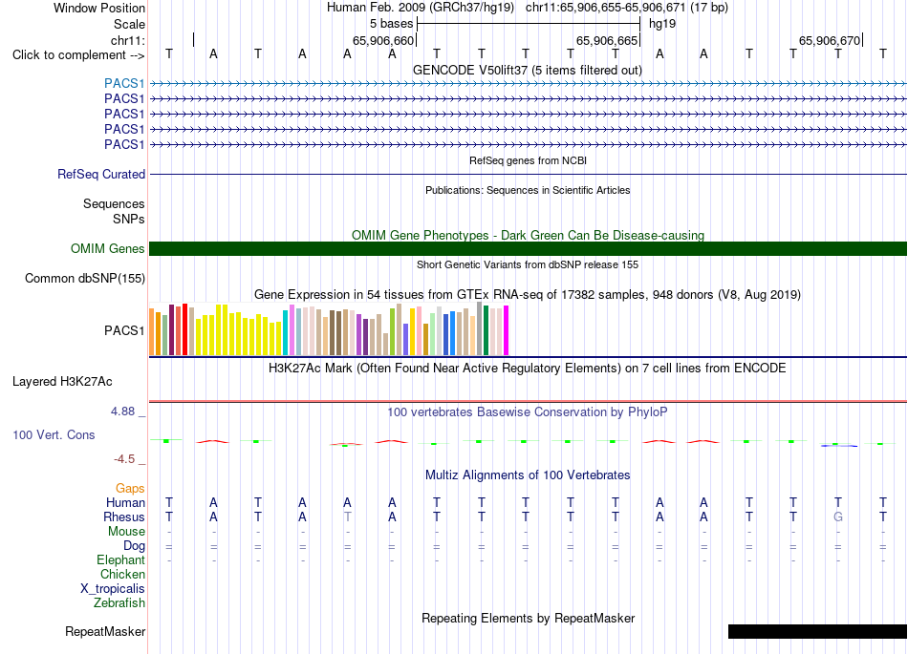Click the chr11: ruler label

coord(128,40)
